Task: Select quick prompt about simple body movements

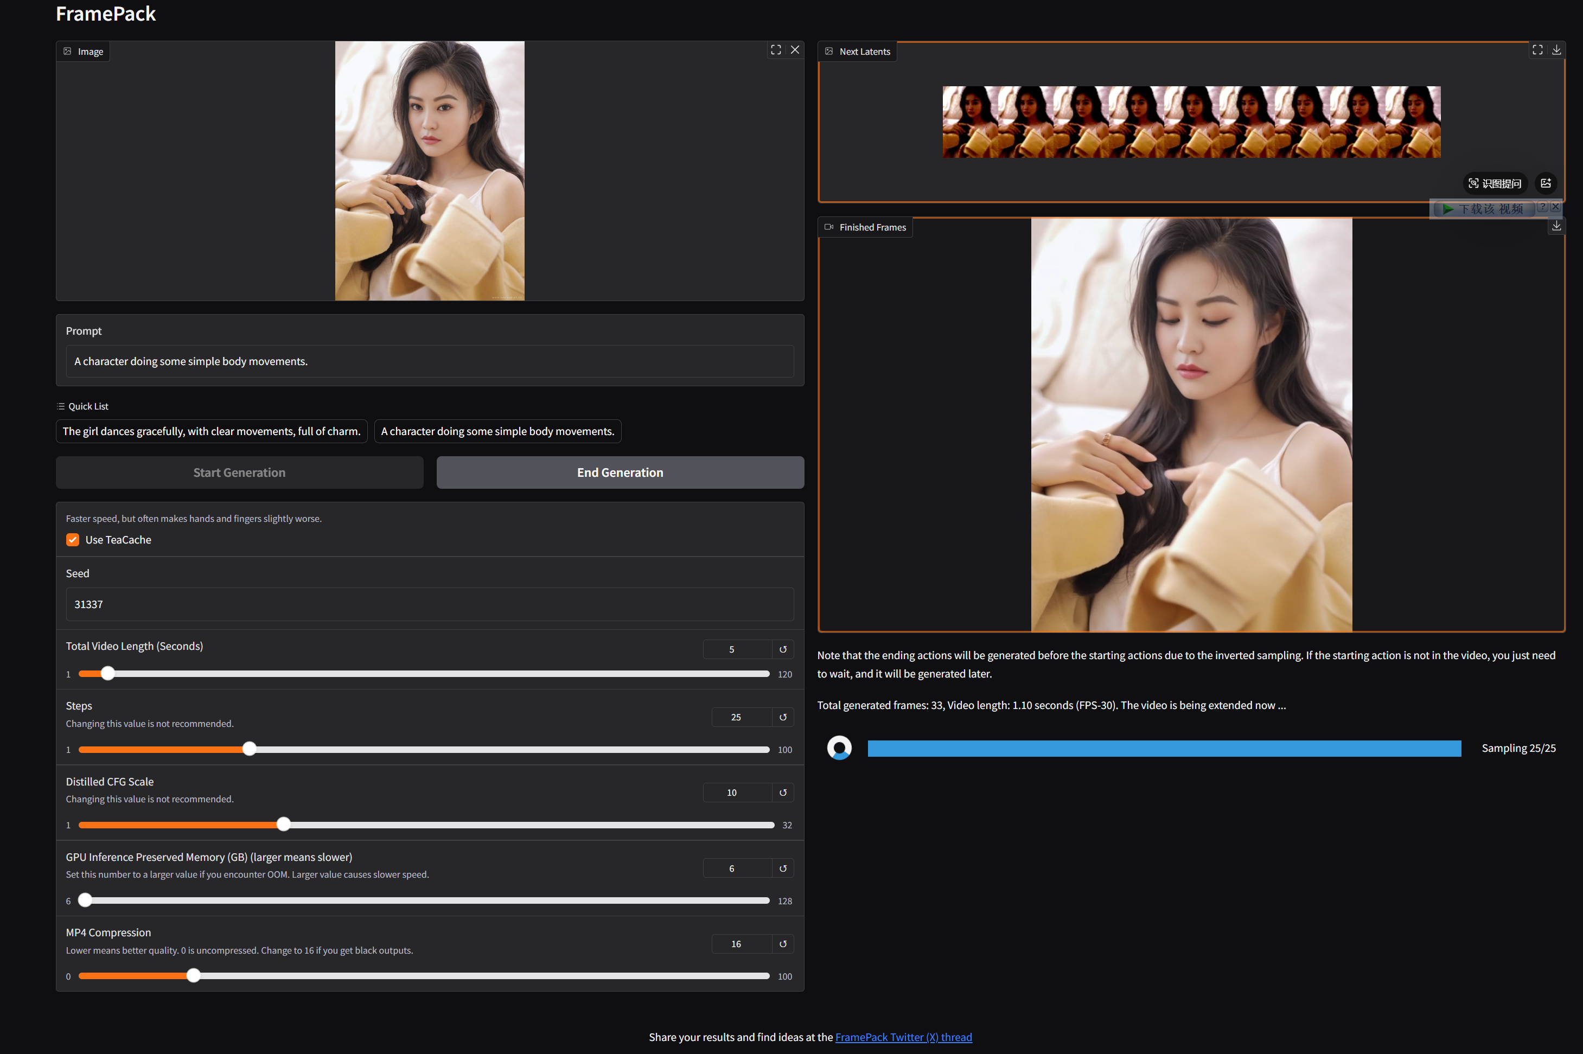Action: [x=497, y=431]
